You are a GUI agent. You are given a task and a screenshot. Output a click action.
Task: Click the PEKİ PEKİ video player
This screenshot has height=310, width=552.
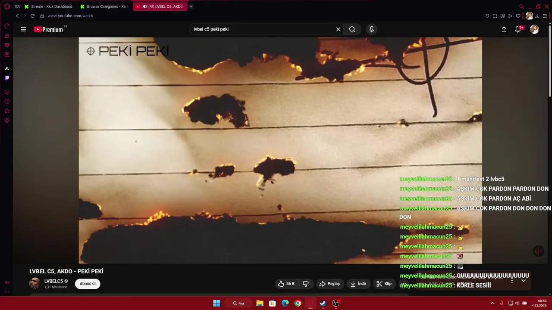click(x=280, y=150)
